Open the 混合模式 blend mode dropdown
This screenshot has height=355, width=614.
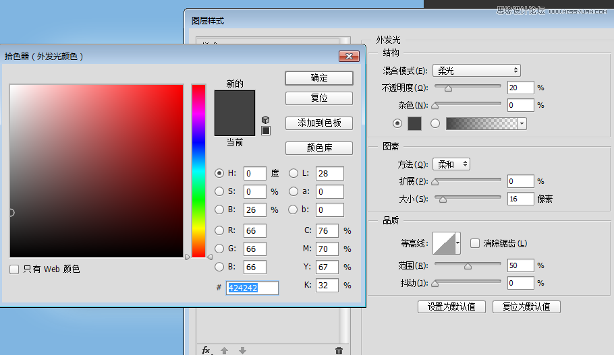coord(476,70)
